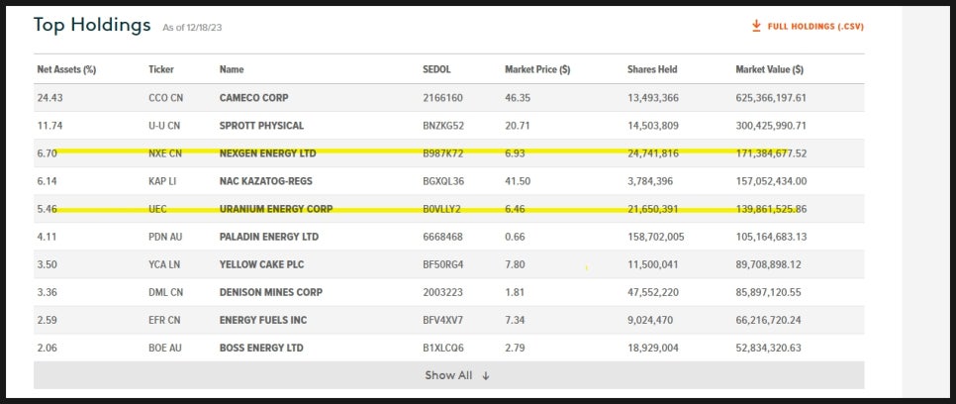Click SEDOL code B1XLCQ6
This screenshot has width=956, height=404.
[443, 349]
